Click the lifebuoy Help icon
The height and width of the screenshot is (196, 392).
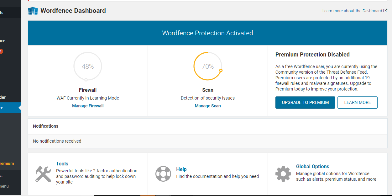click(163, 174)
